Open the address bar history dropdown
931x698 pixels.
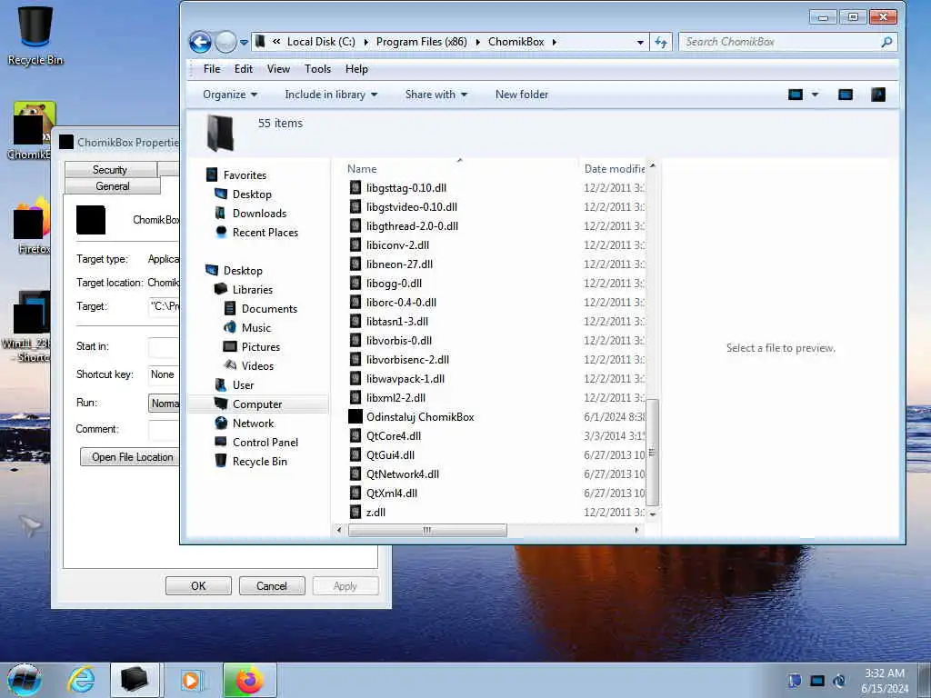coord(640,42)
